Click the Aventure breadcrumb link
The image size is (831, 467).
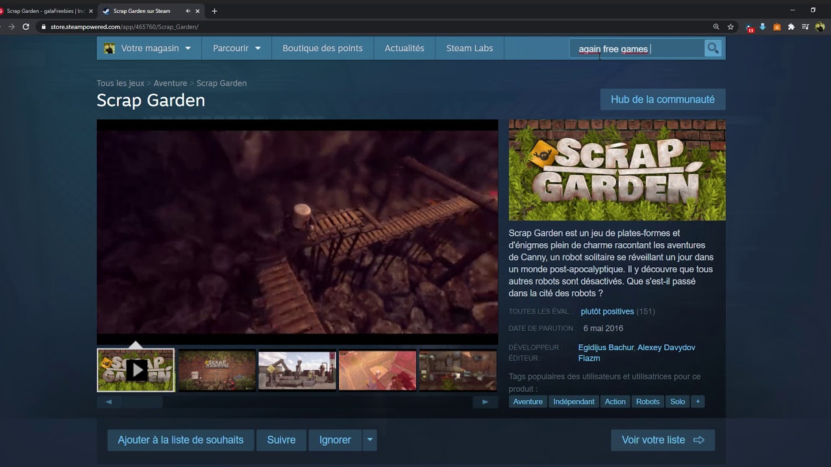point(170,83)
